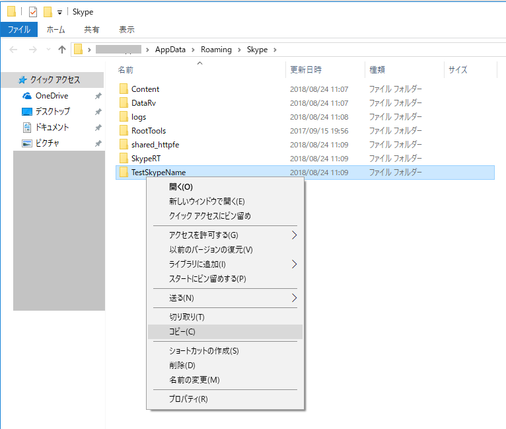Click the ドキュメント page icon
This screenshot has width=506, height=429.
tap(27, 128)
